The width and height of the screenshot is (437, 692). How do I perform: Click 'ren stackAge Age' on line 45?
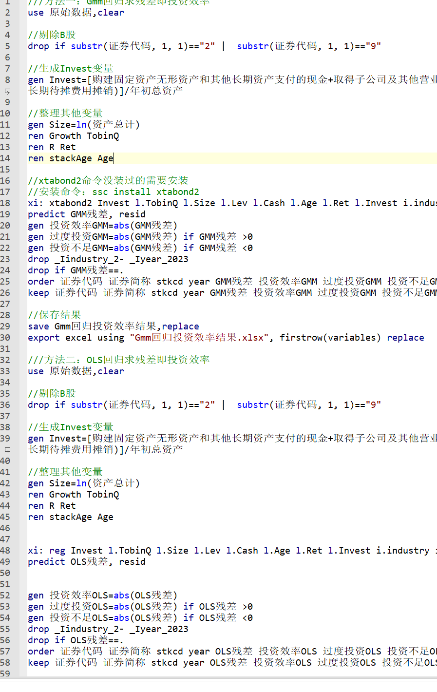(71, 517)
